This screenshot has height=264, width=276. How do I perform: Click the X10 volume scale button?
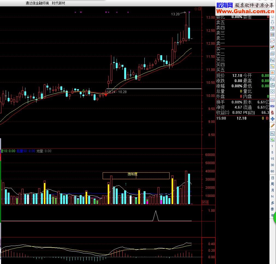(x=205, y=202)
